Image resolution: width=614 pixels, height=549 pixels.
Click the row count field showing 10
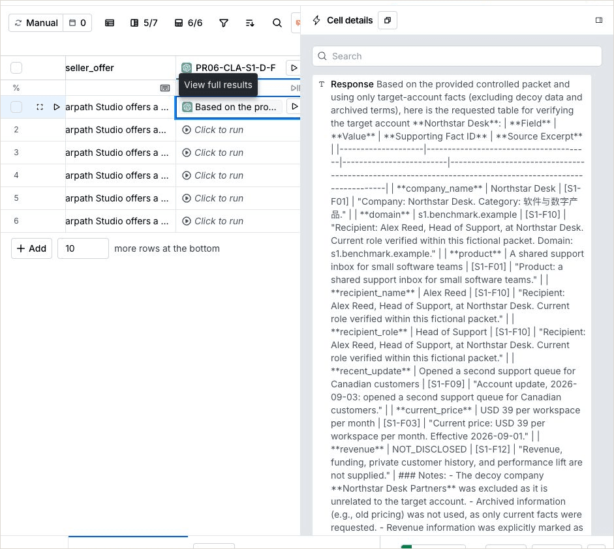coord(83,248)
